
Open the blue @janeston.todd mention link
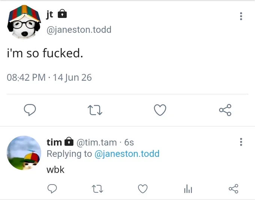127,154
